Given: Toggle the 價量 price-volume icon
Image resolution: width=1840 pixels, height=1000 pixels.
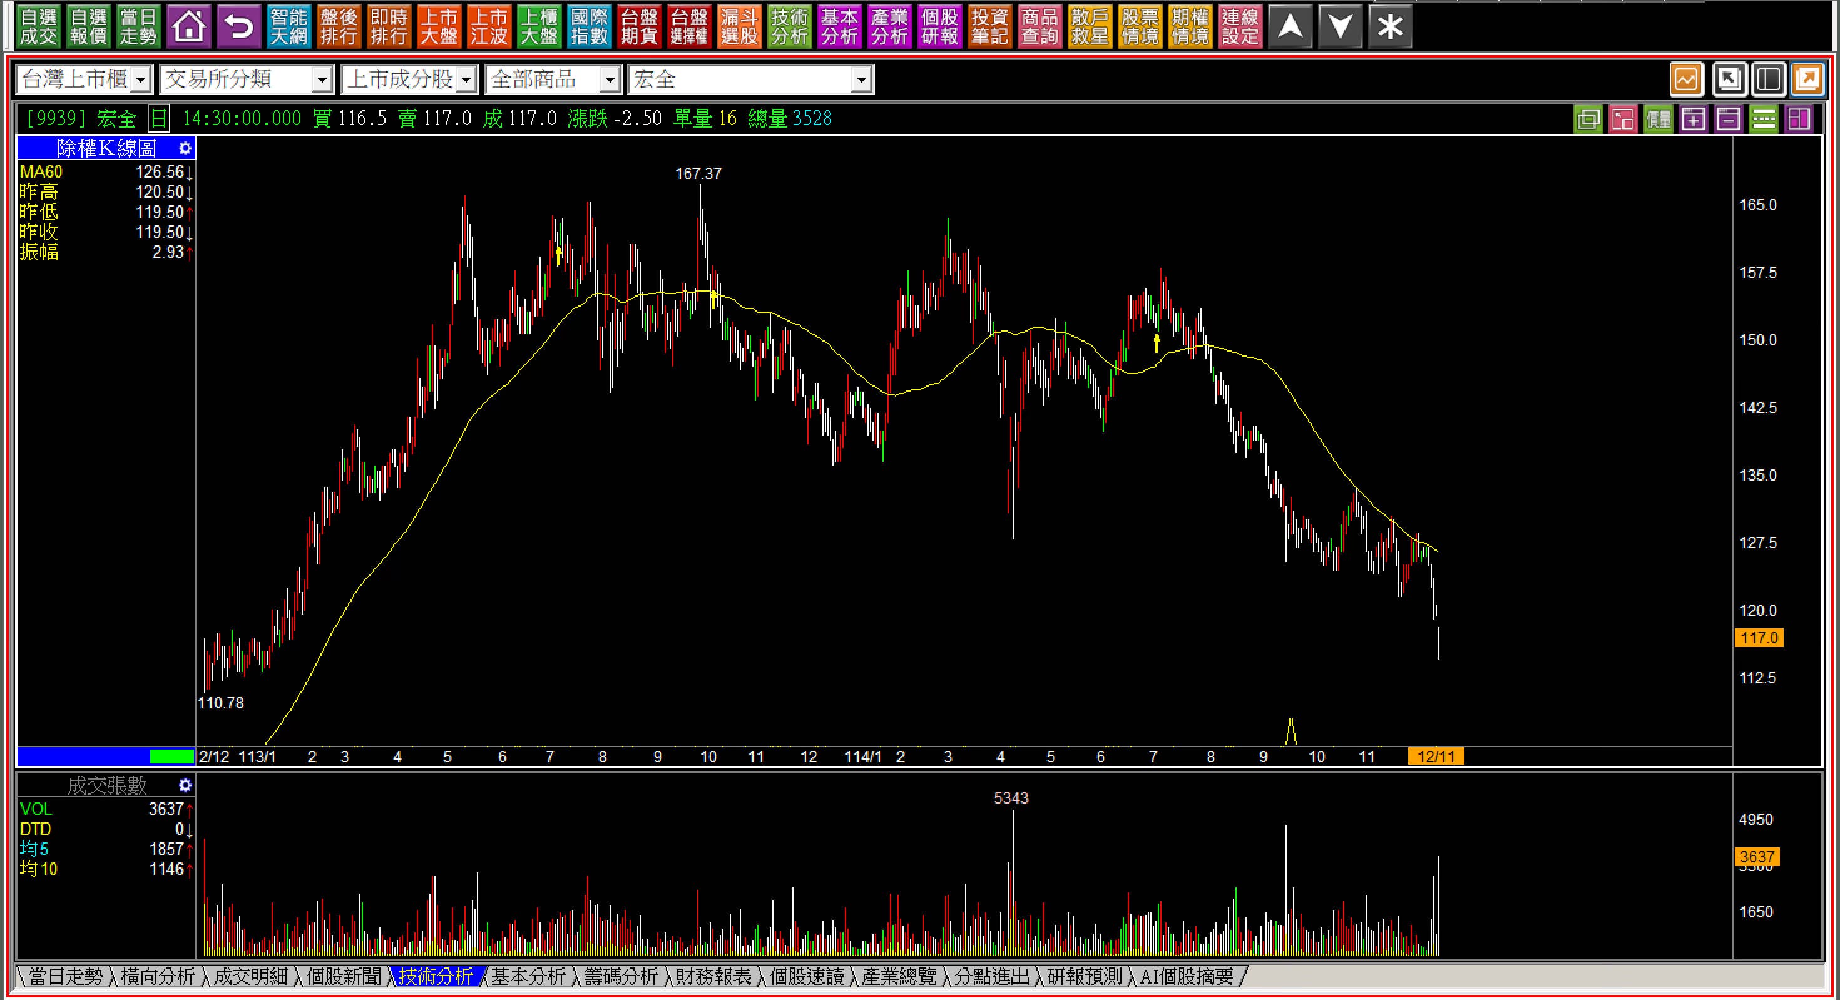Looking at the screenshot, I should 1659,120.
